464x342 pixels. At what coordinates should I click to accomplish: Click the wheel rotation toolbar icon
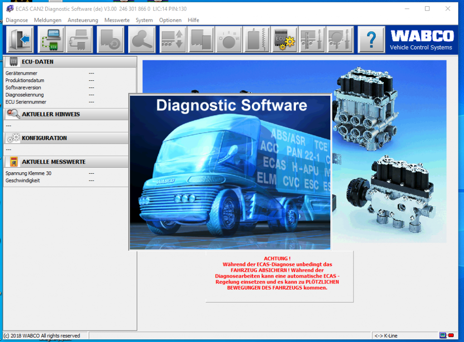point(229,39)
